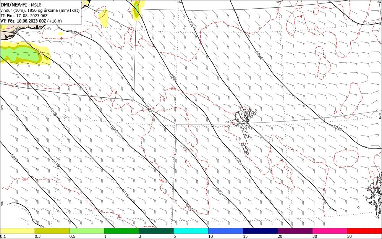Click the yellow 0.1 legend swatch

click(17, 231)
